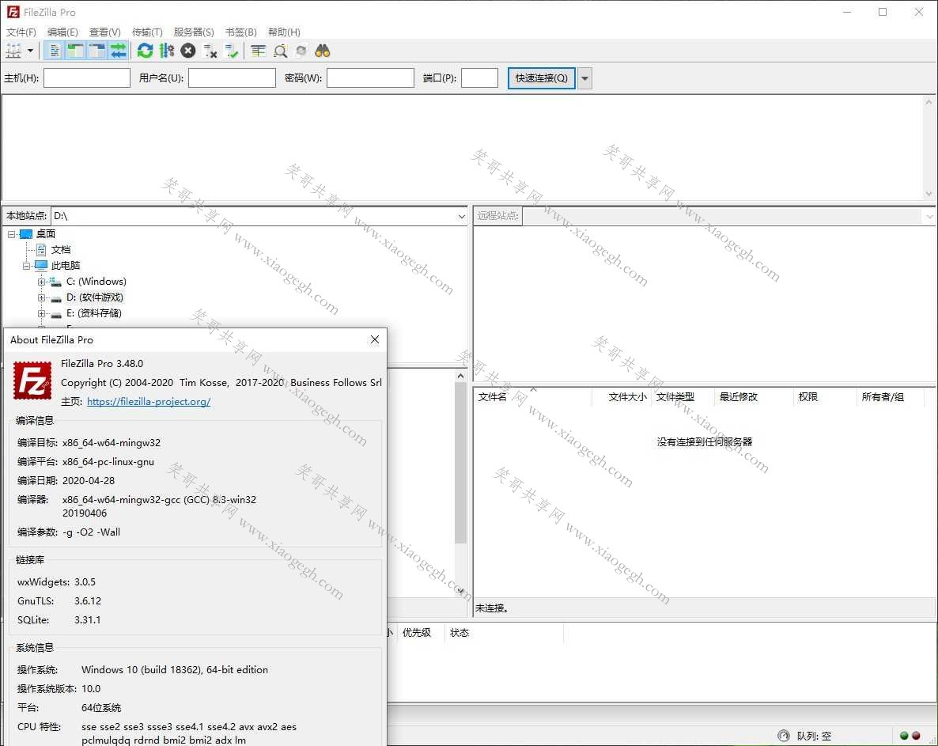Toggle local directory tree display
This screenshot has height=746, width=938.
[x=76, y=51]
